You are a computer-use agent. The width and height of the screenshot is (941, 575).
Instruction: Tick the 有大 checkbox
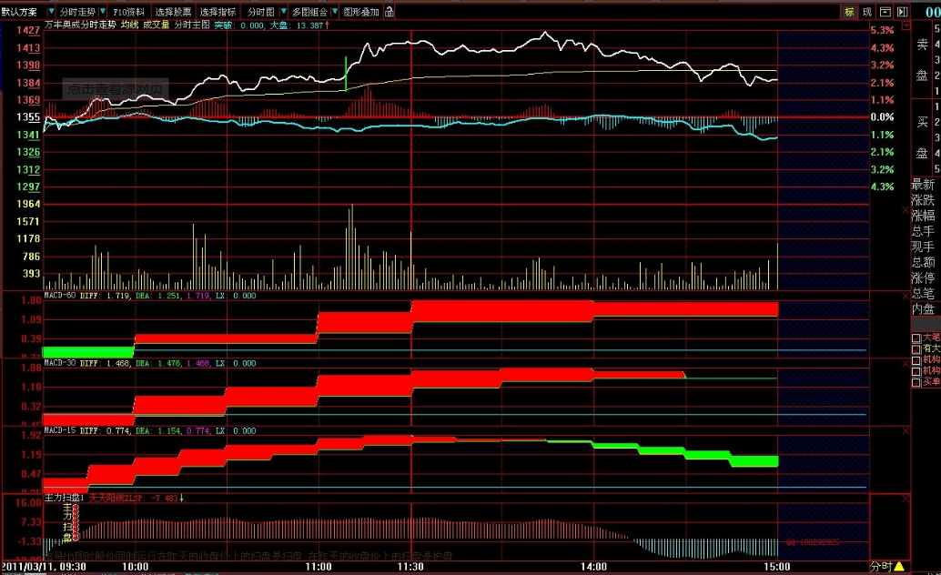coord(916,349)
